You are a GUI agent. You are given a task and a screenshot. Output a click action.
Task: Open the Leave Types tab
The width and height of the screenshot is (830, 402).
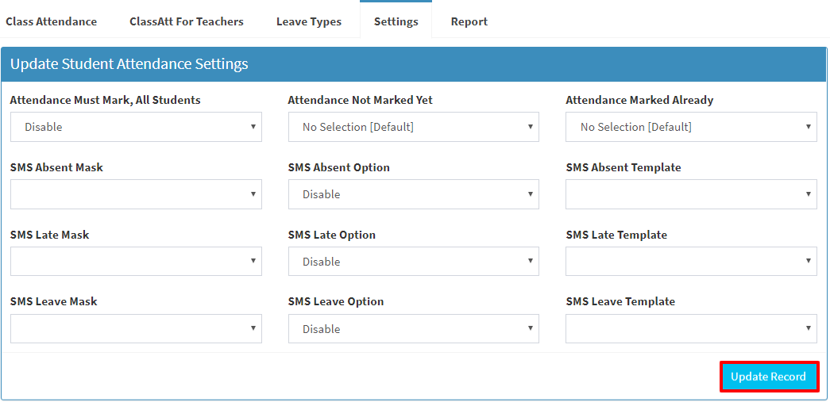point(309,21)
